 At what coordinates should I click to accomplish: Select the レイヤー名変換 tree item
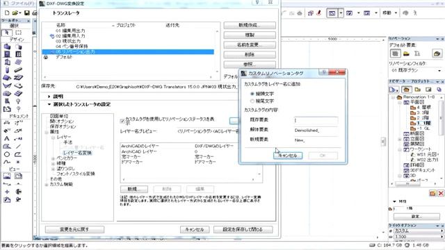pyautogui.click(x=77, y=153)
